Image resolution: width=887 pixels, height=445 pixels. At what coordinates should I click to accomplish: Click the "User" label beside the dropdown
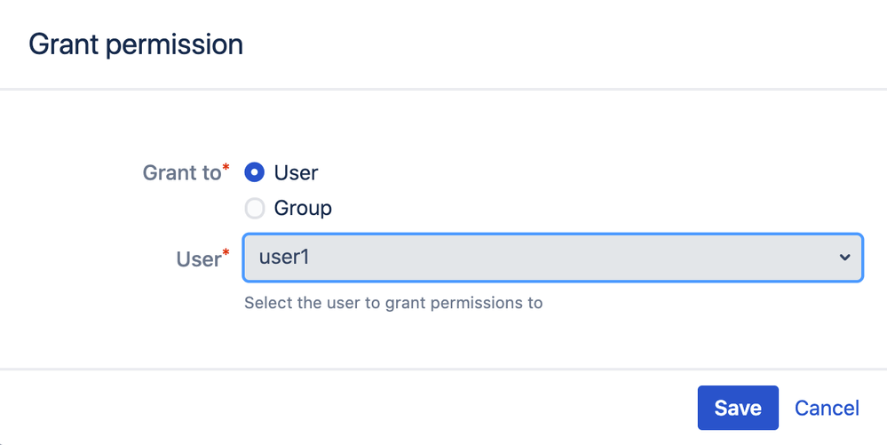pyautogui.click(x=199, y=258)
